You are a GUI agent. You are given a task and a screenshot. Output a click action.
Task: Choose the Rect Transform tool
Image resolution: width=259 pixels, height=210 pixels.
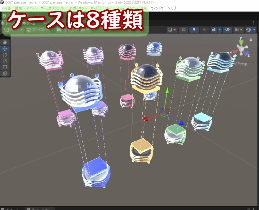click(x=5, y=66)
